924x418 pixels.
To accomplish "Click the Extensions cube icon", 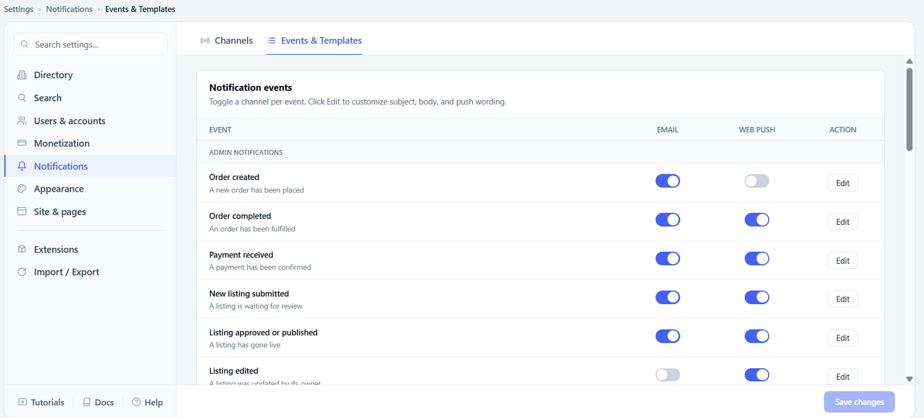I will click(x=22, y=249).
